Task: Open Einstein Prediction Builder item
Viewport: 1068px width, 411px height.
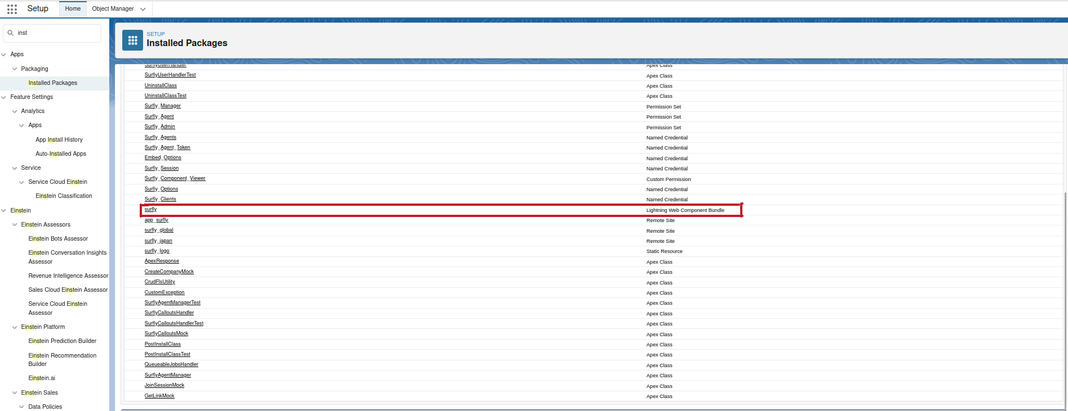Action: pos(63,341)
